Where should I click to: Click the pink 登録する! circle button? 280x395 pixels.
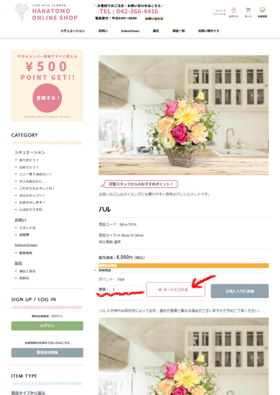pyautogui.click(x=47, y=98)
